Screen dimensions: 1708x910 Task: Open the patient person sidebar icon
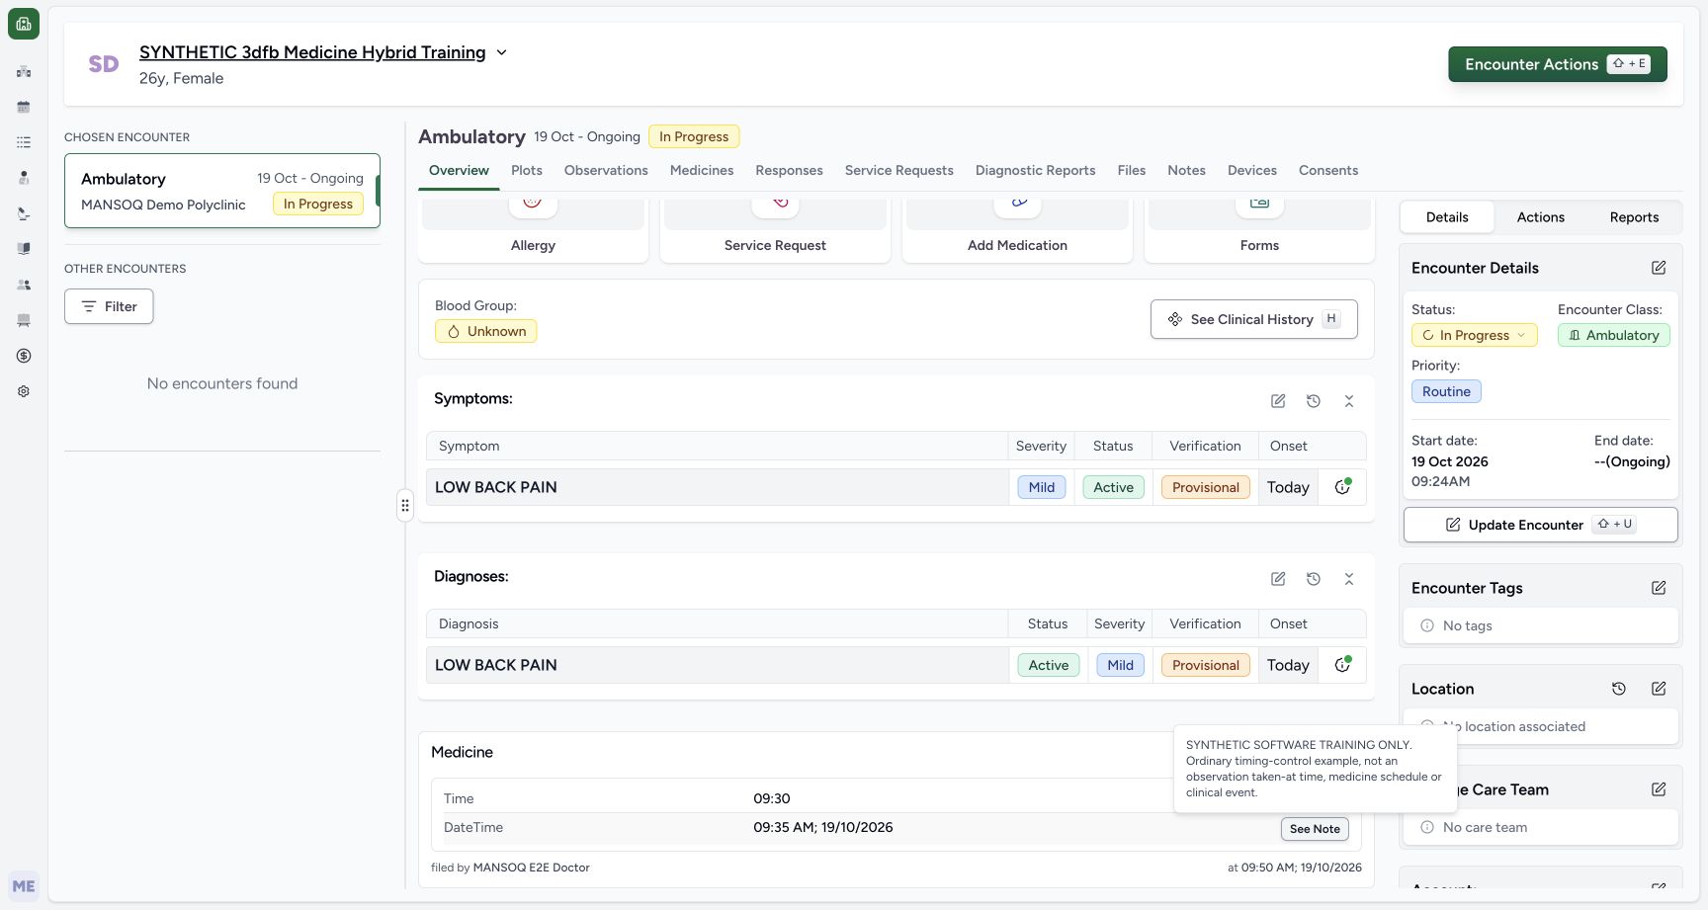point(24,178)
